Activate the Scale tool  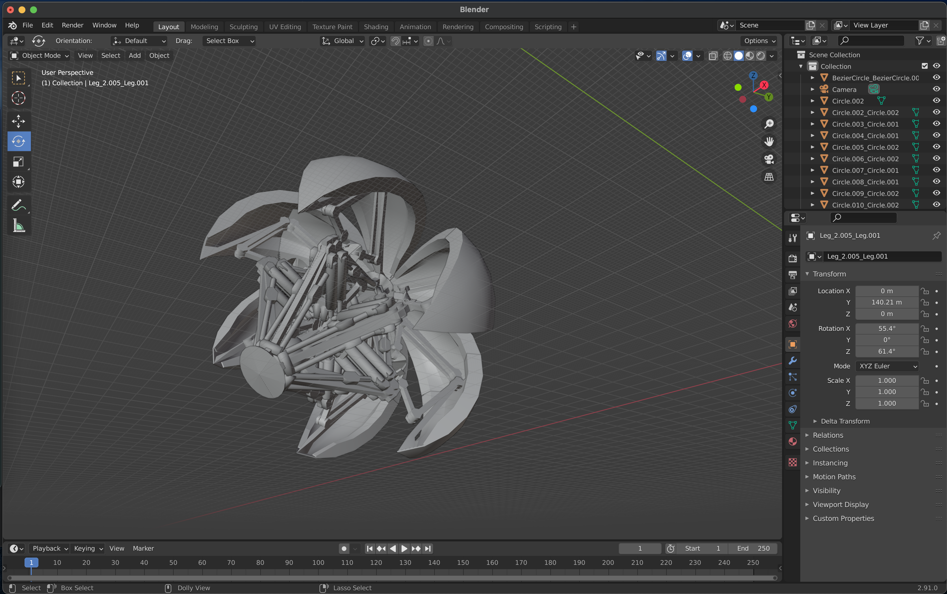coord(18,162)
